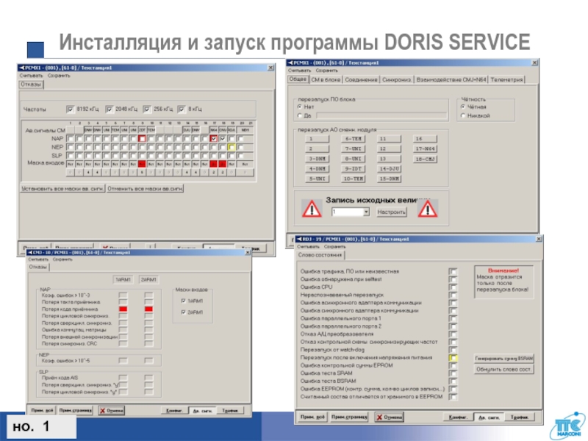
Task: Open the Соединение tab
Action: 361,79
